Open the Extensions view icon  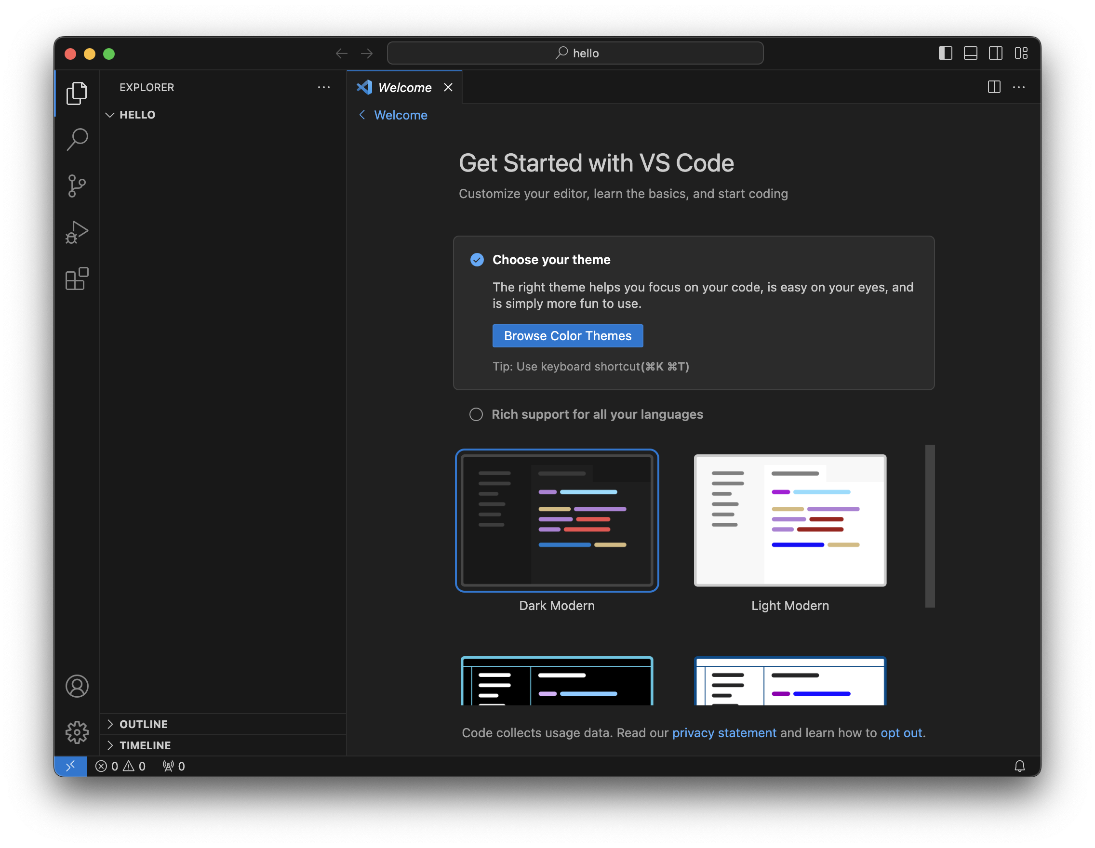click(77, 278)
